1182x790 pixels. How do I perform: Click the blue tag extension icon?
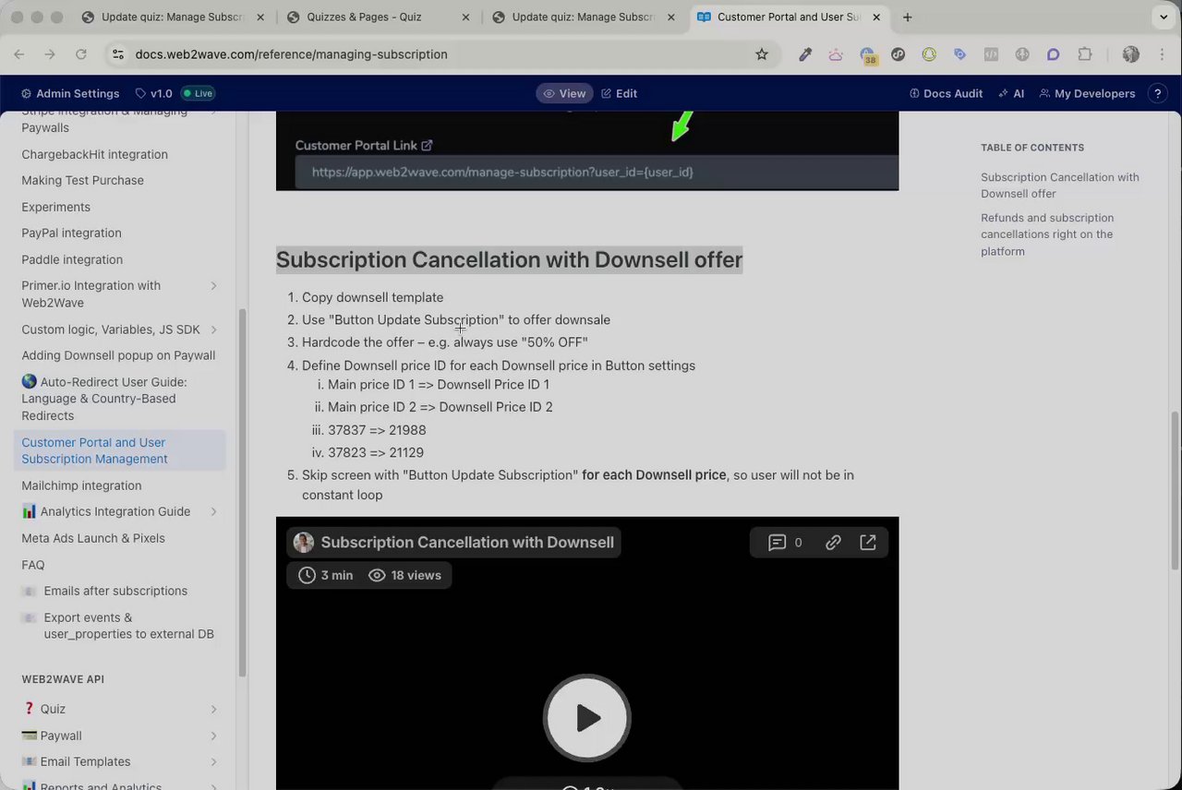click(x=959, y=54)
